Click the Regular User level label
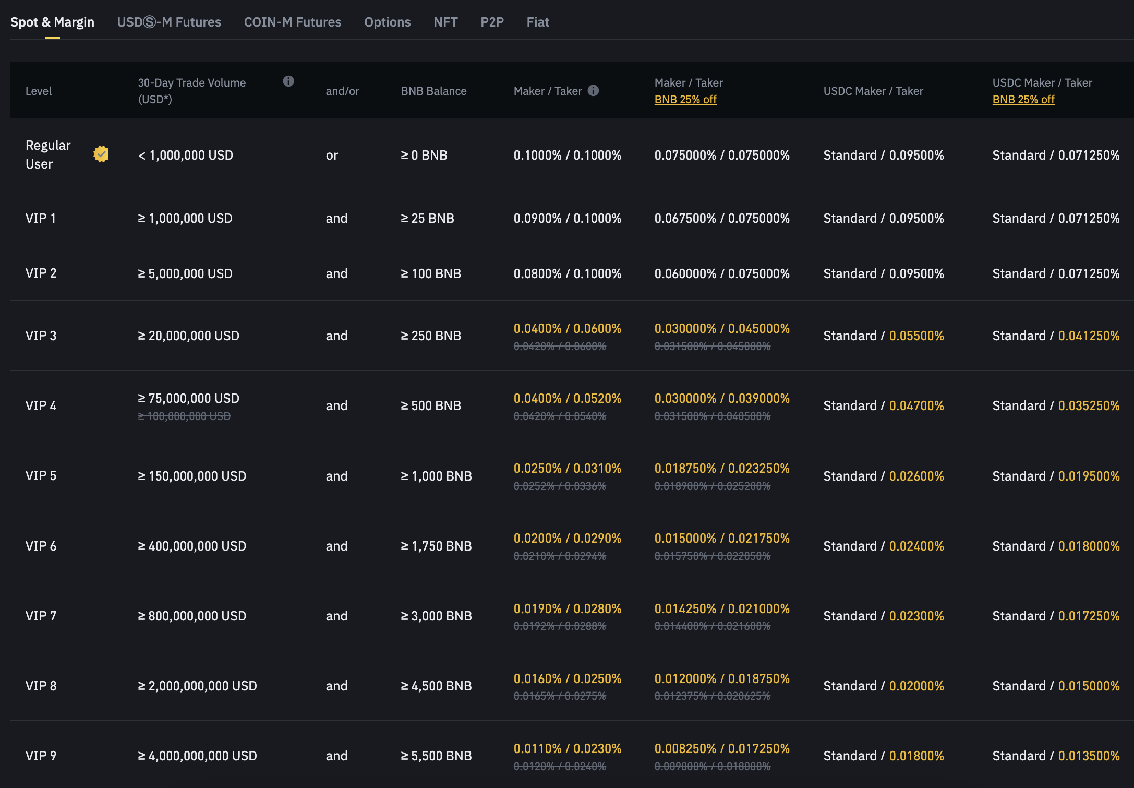The image size is (1134, 788). point(48,154)
